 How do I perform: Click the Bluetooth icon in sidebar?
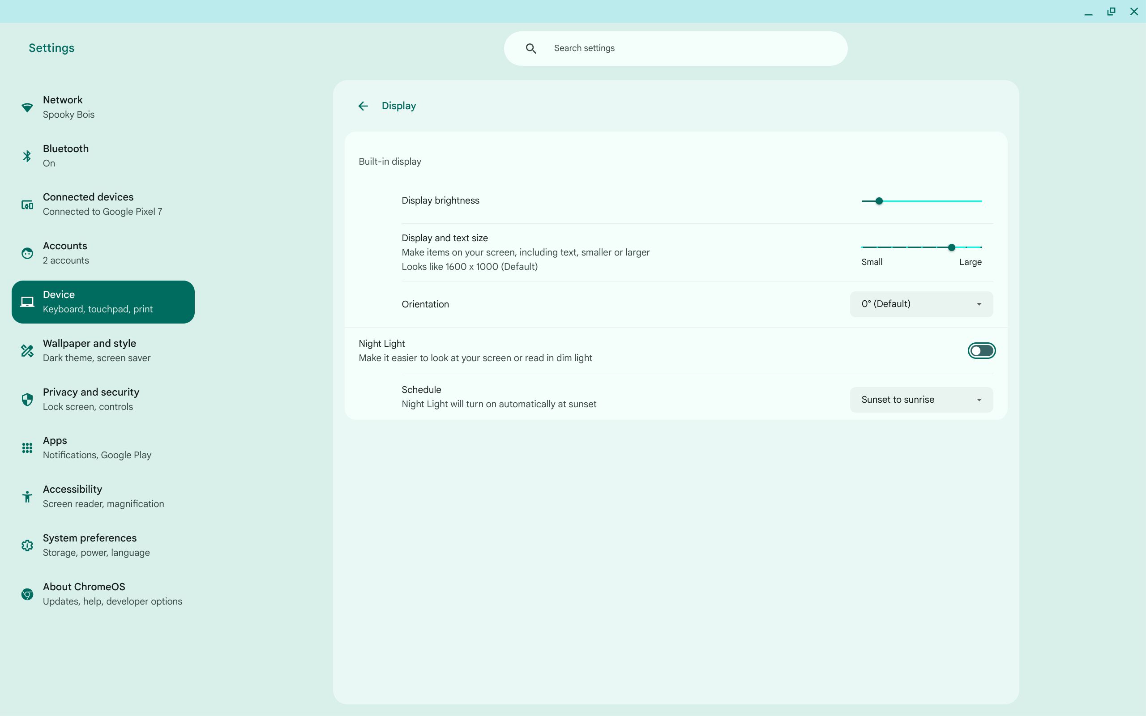click(x=27, y=156)
